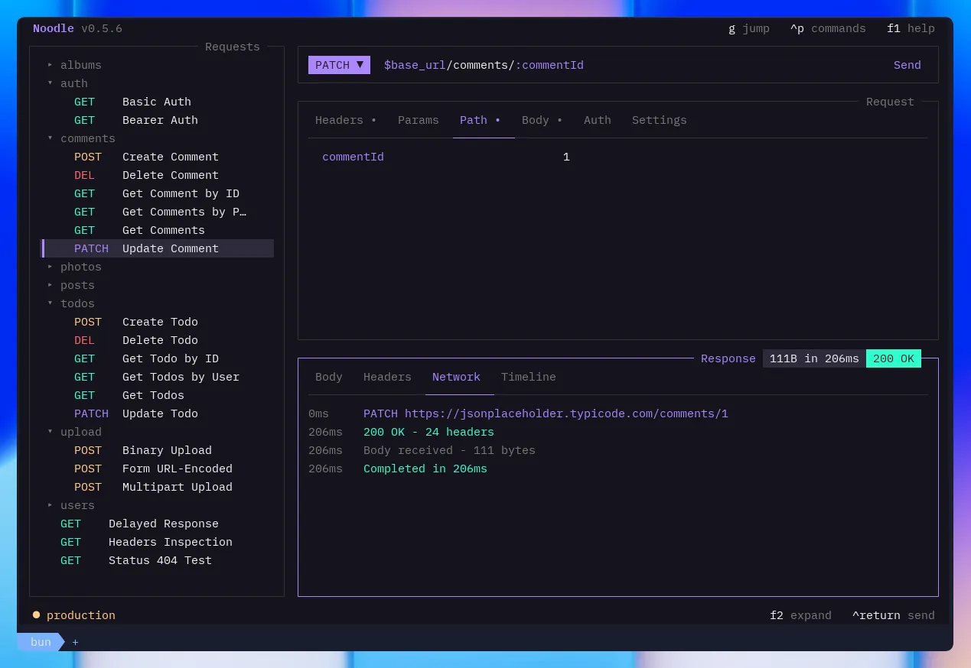Image resolution: width=971 pixels, height=668 pixels.
Task: Select the truncated Get Comments by P… request
Action: tap(157, 212)
